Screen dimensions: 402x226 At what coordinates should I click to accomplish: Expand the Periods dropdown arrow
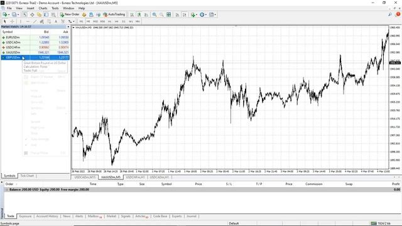(x=206, y=14)
